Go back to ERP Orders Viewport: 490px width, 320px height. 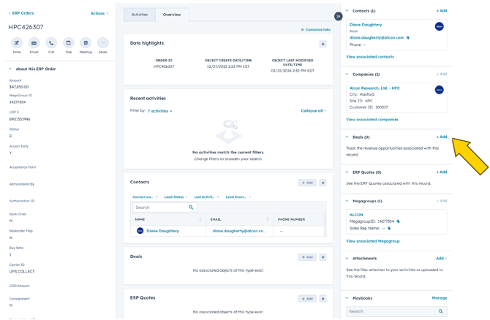click(x=21, y=13)
